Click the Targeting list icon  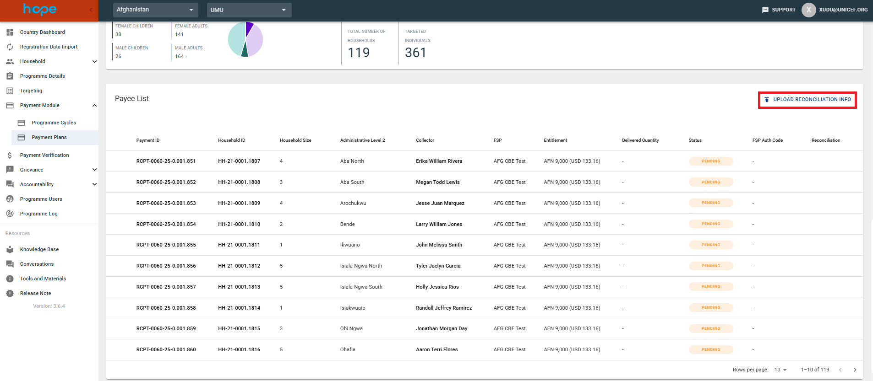pos(10,91)
